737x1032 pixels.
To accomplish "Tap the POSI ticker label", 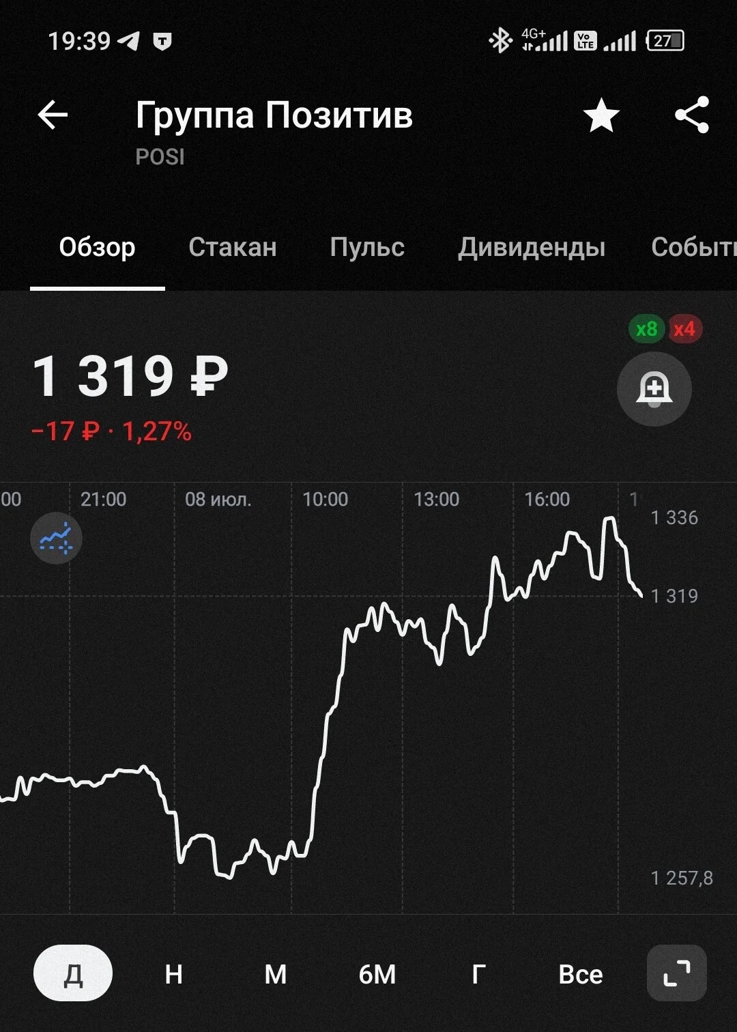I will click(x=160, y=157).
